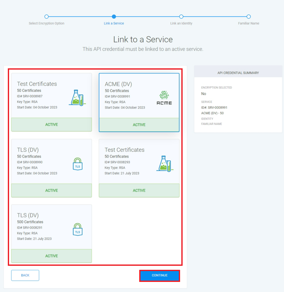Viewport: 284px width, 292px height.
Task: Click the flask icon on Test Certificates SRV-0008293
Action: click(165, 164)
